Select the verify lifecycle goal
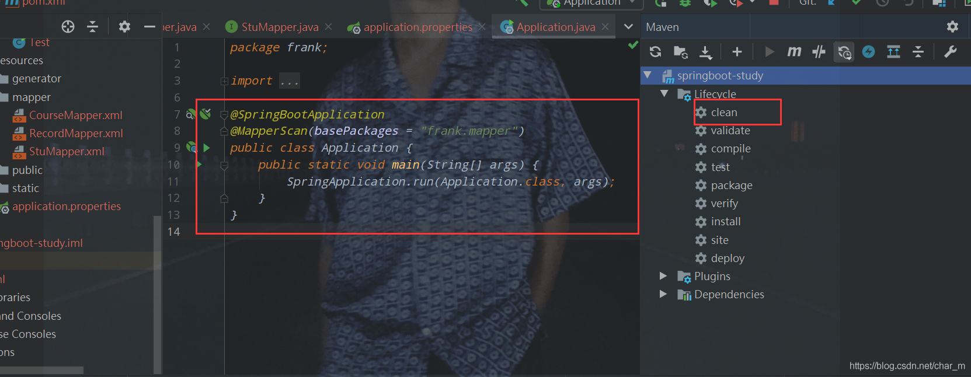Screen dimensions: 971x377 [724, 203]
